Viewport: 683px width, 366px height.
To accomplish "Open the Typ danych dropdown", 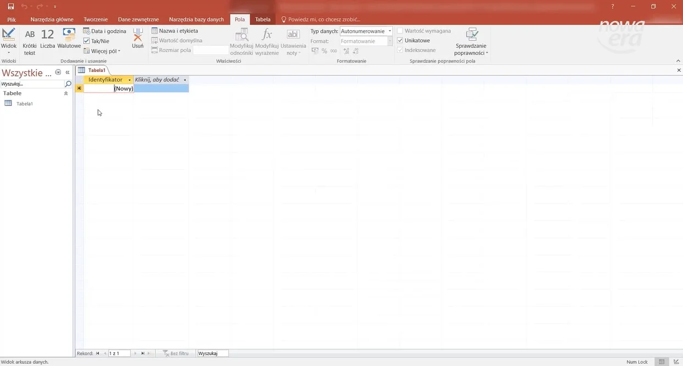I will pos(390,31).
